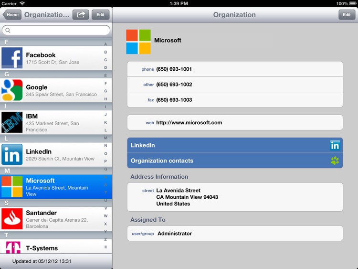
Task: Tap the La Avenida Street address cell
Action: coord(235,197)
